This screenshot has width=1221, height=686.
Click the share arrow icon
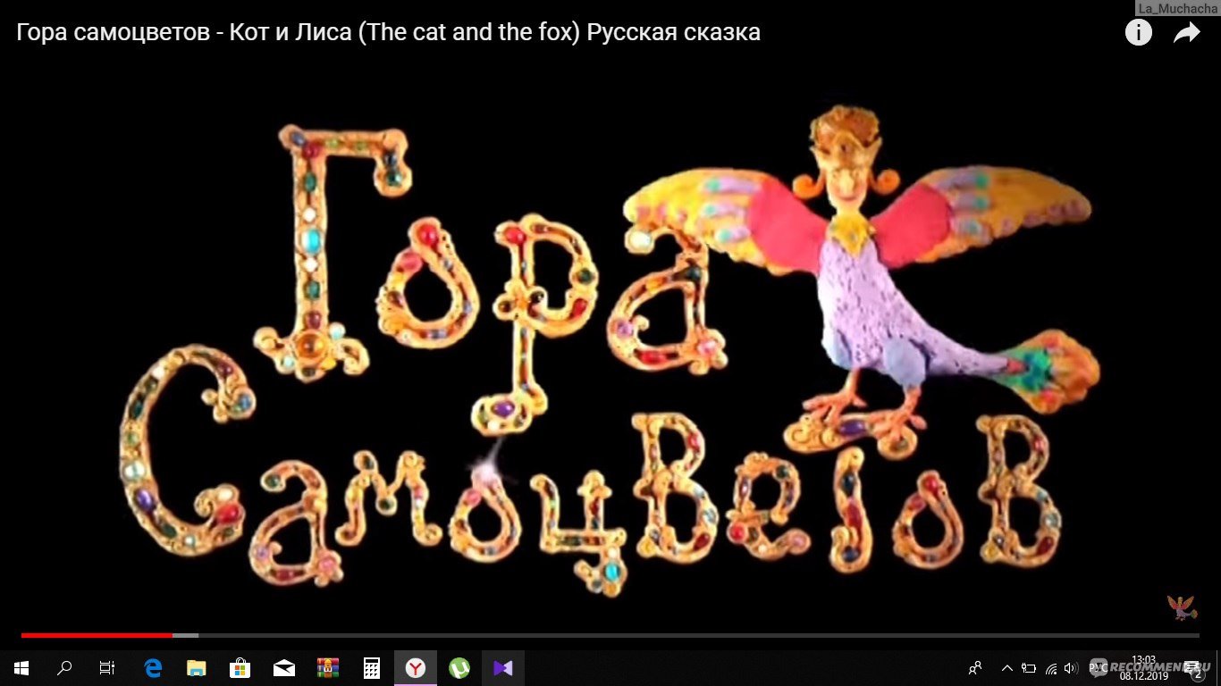coord(1186,33)
